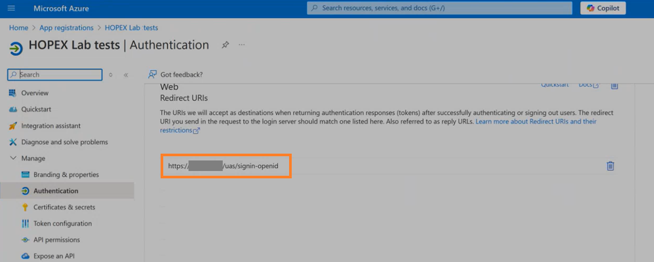The image size is (654, 262).
Task: Click the Diagnose wrench icon
Action: [13, 142]
